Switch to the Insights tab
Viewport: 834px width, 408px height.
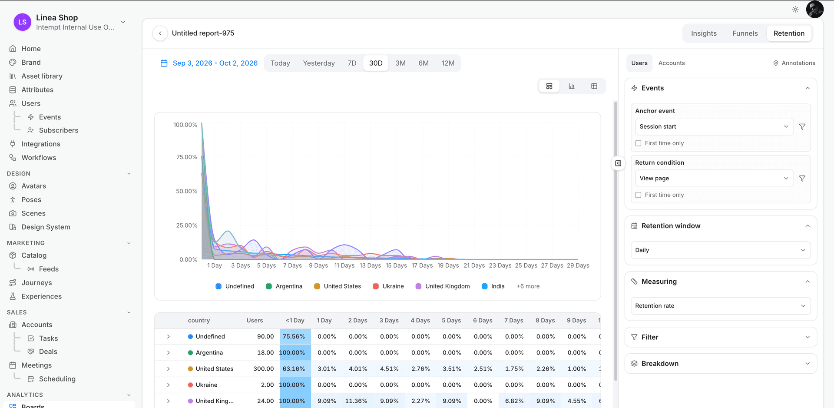[704, 33]
